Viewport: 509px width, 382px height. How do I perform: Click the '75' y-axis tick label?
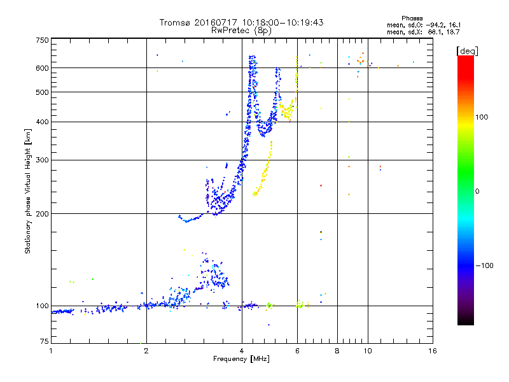(x=44, y=341)
